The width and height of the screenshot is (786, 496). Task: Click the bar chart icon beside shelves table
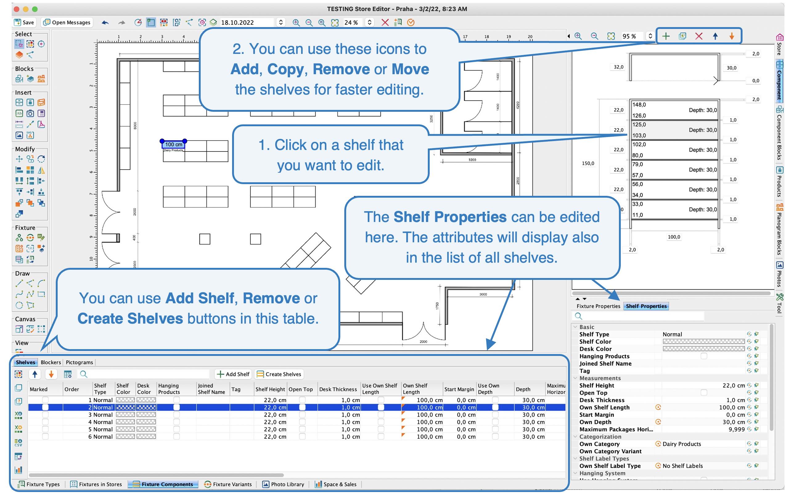(18, 470)
